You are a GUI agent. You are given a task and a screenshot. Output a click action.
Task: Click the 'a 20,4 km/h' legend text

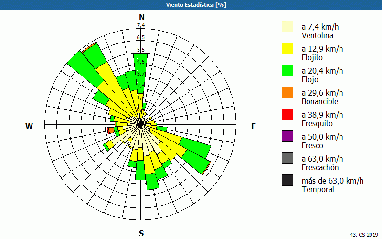pyautogui.click(x=322, y=71)
